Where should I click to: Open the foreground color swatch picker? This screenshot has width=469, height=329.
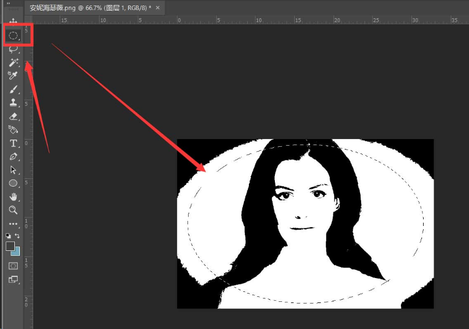pos(10,246)
